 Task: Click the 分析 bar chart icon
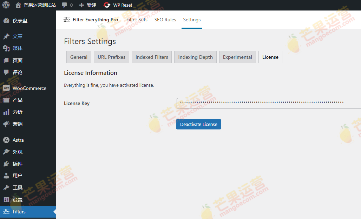pos(6,112)
